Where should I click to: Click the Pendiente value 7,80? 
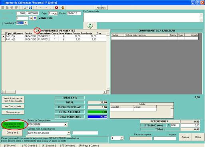click(x=88, y=40)
